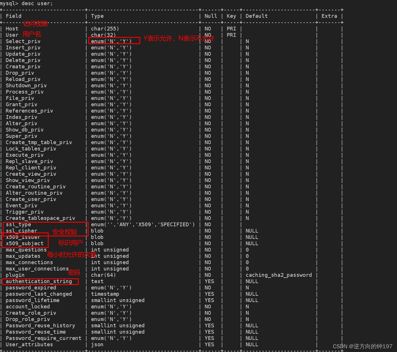This screenshot has width=397, height=352.
Task: Click the x509_issuer highlighted field
Action: point(23,237)
